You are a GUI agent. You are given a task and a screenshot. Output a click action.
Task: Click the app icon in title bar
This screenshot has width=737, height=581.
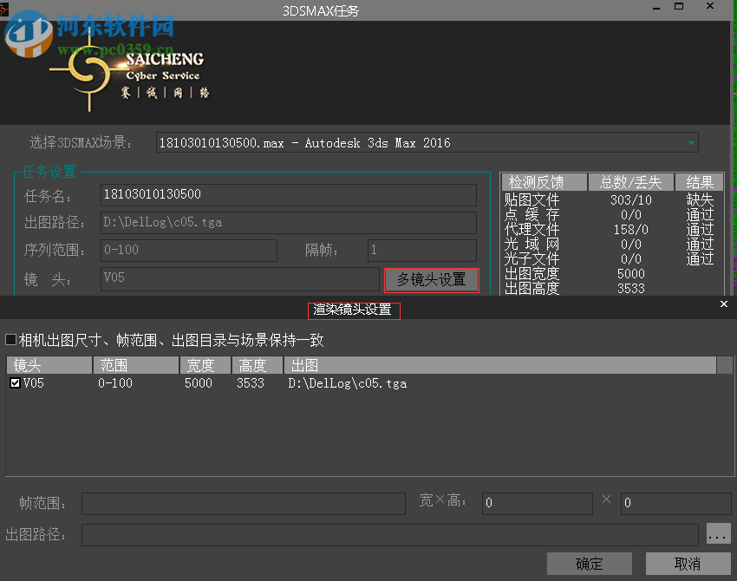(3, 9)
